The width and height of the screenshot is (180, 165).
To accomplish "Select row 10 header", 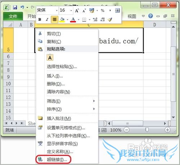I will [x=8, y=83].
